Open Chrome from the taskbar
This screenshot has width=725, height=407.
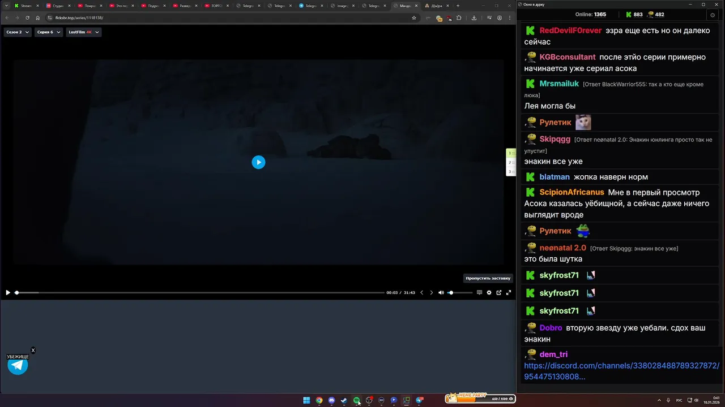coord(319,400)
